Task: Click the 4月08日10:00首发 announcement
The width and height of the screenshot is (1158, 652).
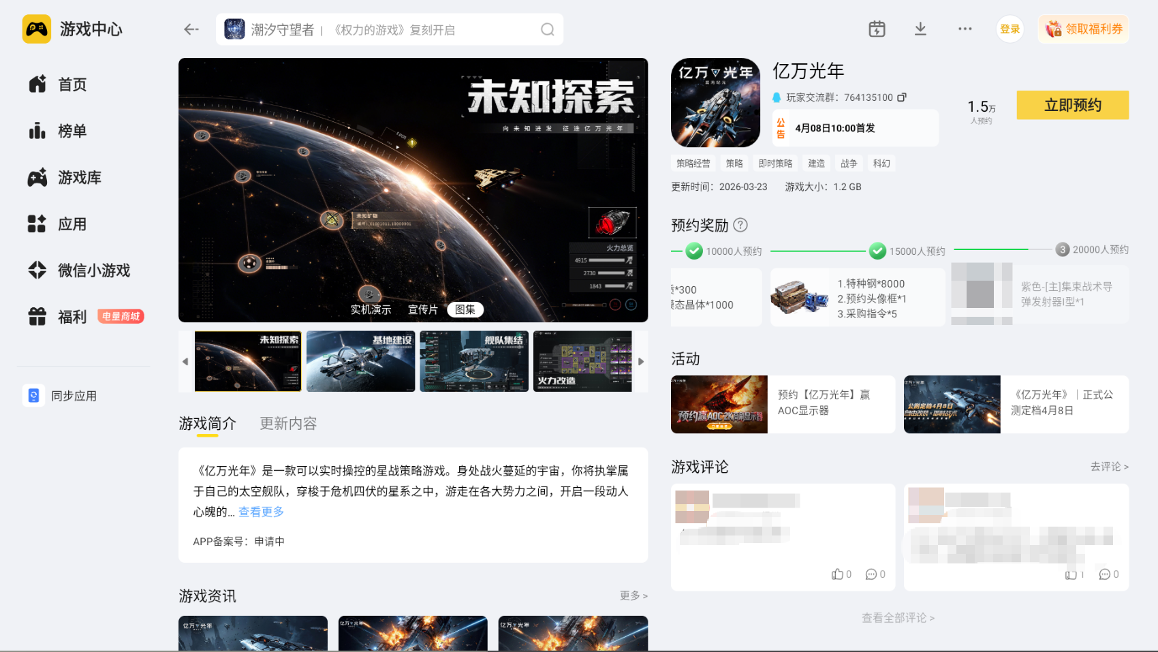Action: pos(855,128)
